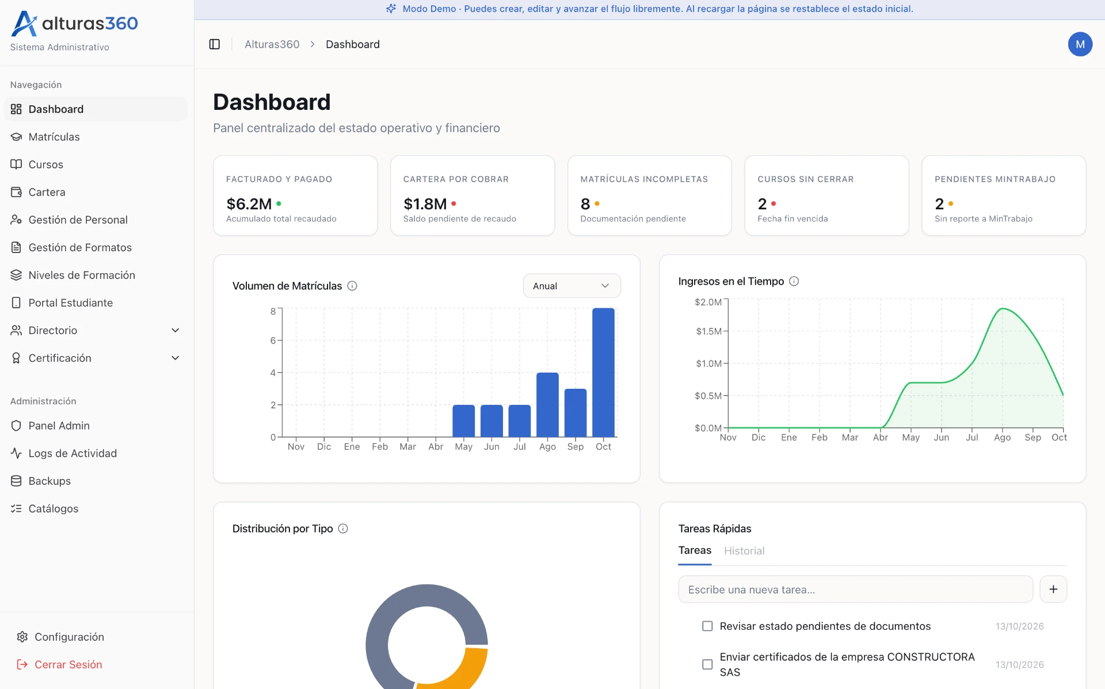Click the info icon beside Ingresos en el Tiempo
Screen dimensions: 1105x689
(x=794, y=281)
